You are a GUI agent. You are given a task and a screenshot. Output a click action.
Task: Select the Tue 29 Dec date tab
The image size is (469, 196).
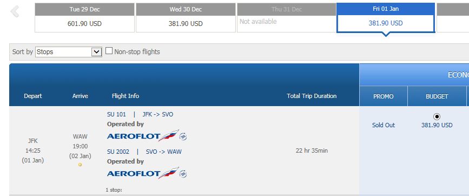[x=84, y=18]
